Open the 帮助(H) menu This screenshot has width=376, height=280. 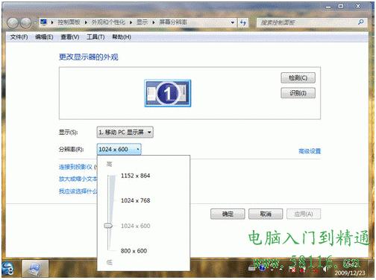point(122,37)
